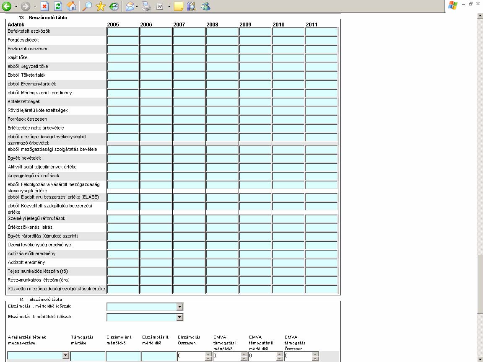483x362 pixels.
Task: Open the Messenger people icon
Action: 205,6
